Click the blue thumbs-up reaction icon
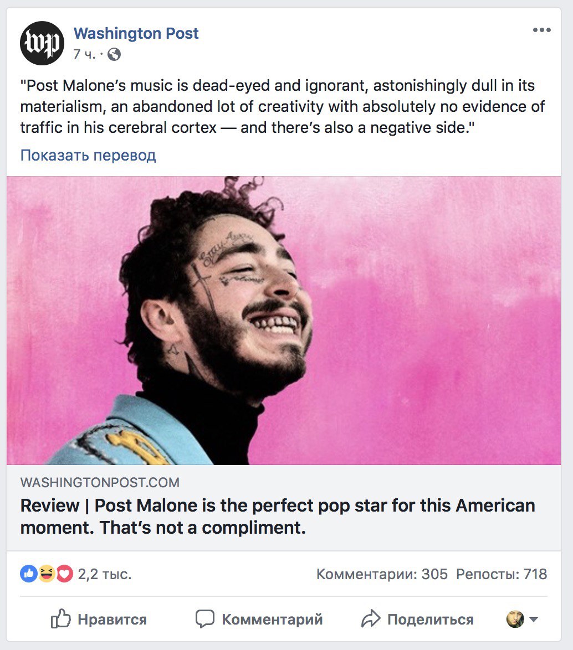Screen dimensions: 573x650 29,574
